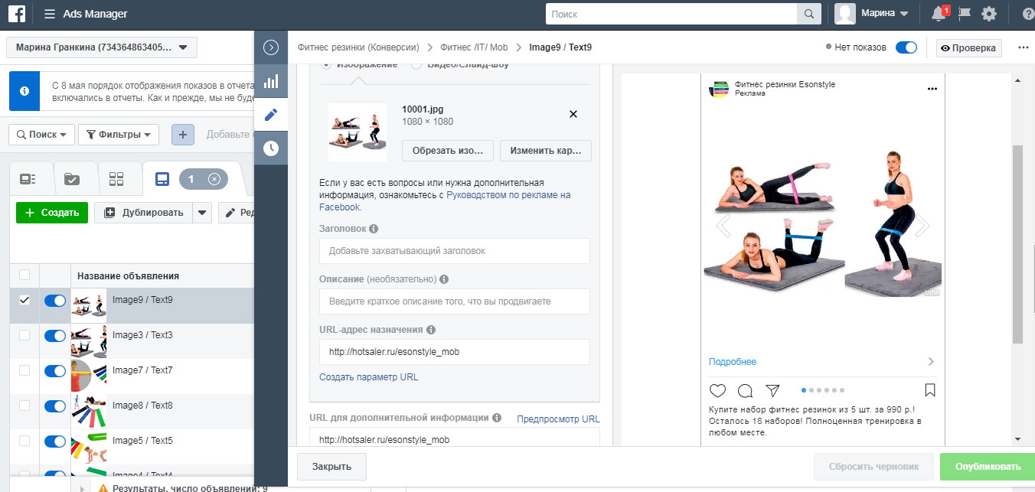1035x492 pixels.
Task: Toggle the Image3 / Text3 ad switch
Action: click(55, 336)
